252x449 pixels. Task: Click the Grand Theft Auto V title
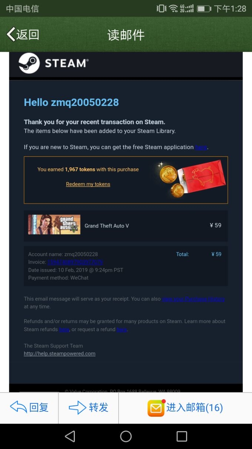[x=107, y=226]
